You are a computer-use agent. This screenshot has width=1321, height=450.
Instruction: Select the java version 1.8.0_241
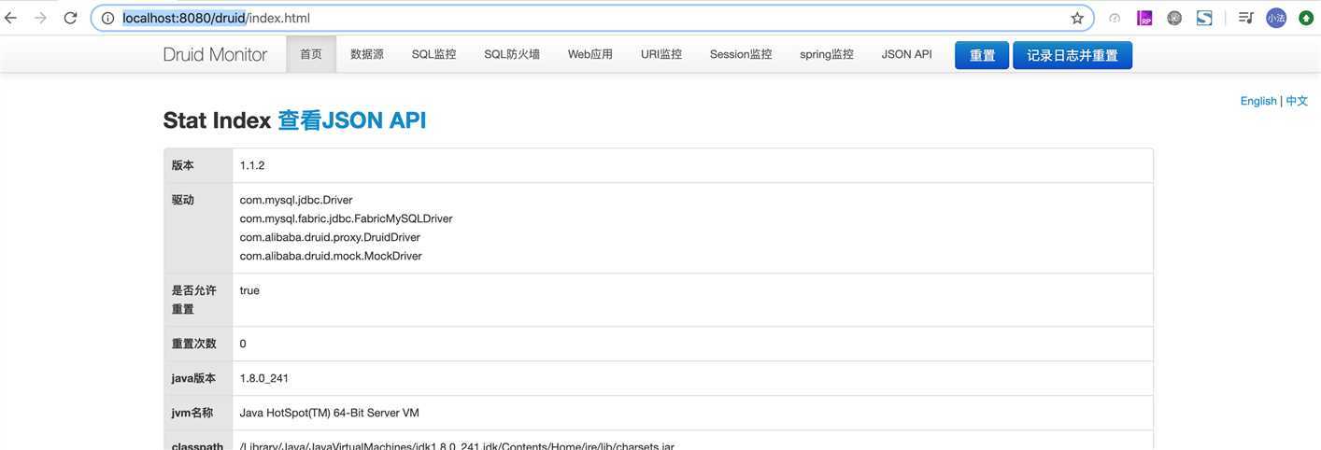(x=264, y=378)
